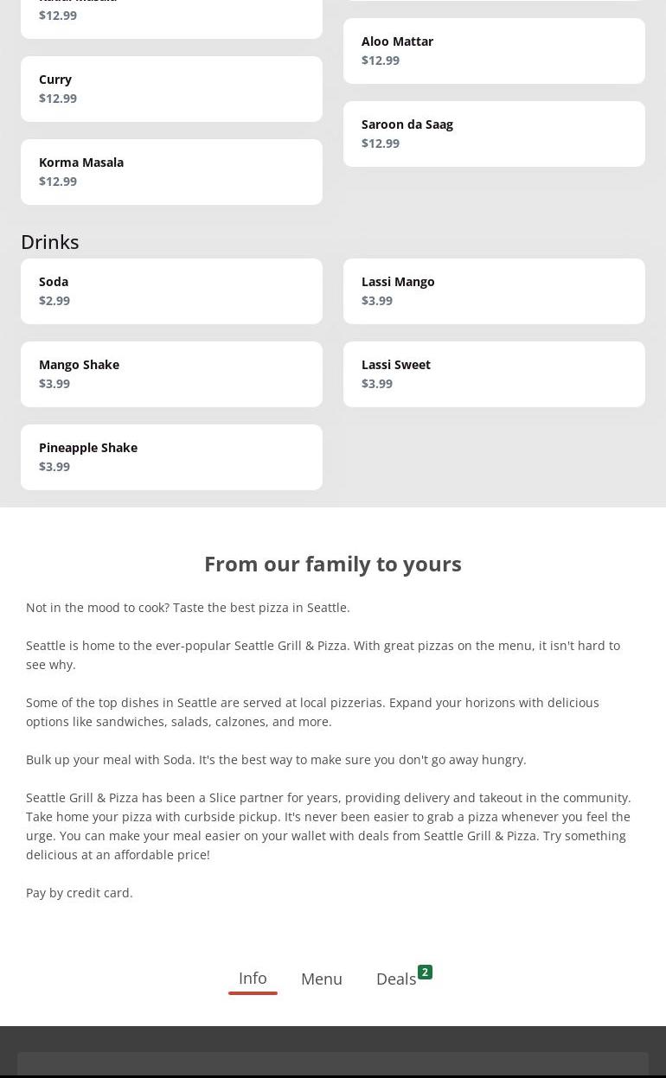Click the green Deals count badge

[x=425, y=973]
